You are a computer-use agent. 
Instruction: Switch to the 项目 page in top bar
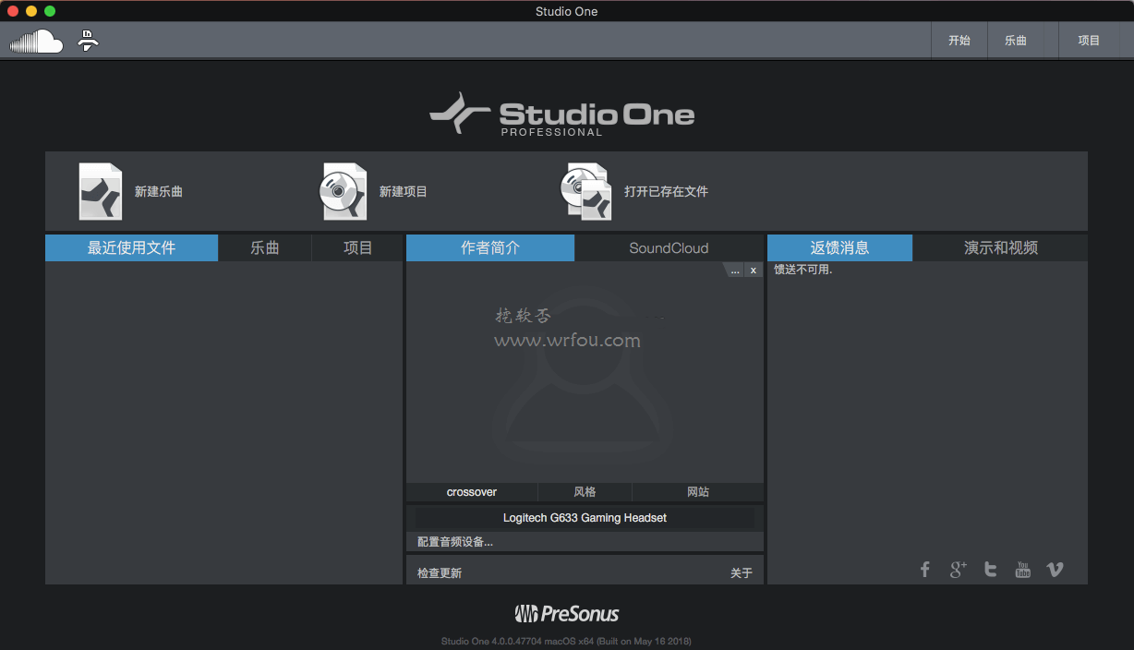(1090, 41)
